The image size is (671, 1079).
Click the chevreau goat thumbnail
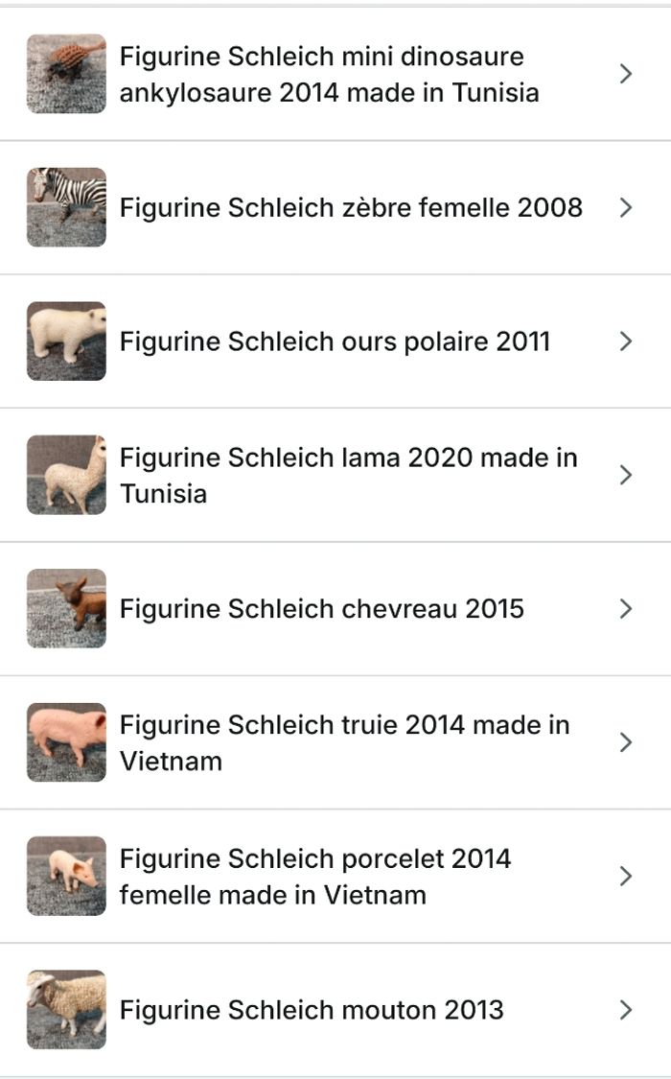coord(66,608)
